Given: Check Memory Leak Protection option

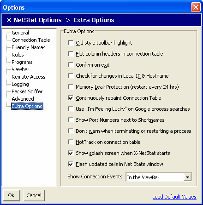Looking at the screenshot, I should 71,87.
